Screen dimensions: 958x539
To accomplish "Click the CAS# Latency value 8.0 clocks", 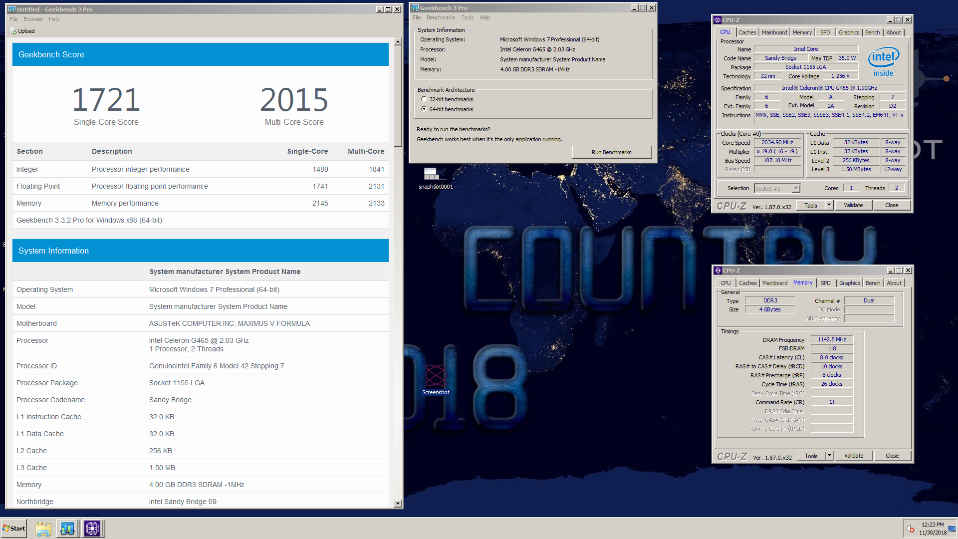I will [x=832, y=357].
